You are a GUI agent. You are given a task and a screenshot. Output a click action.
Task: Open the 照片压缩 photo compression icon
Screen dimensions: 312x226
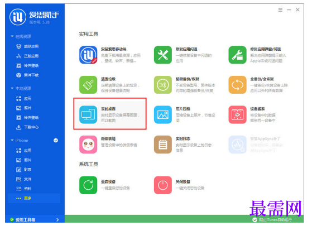click(x=163, y=114)
